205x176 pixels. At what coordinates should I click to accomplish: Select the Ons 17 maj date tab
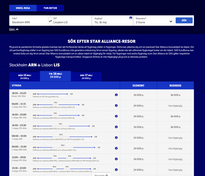click(x=86, y=77)
